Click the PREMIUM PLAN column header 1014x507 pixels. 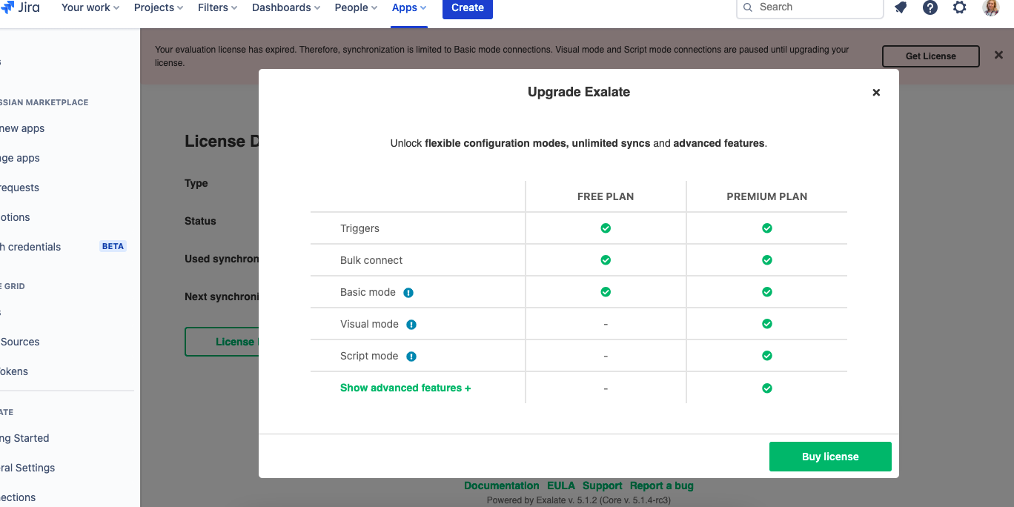[766, 196]
